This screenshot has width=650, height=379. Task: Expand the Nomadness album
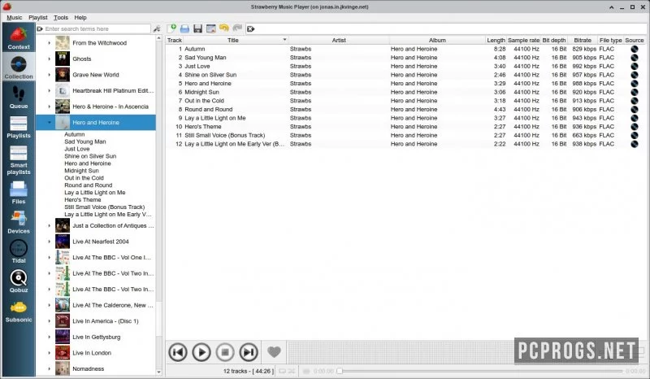[x=50, y=368]
